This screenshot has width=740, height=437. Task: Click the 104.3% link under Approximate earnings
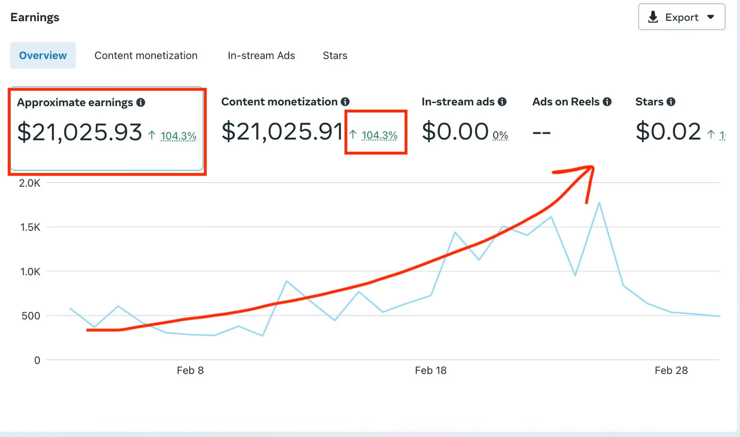click(179, 136)
